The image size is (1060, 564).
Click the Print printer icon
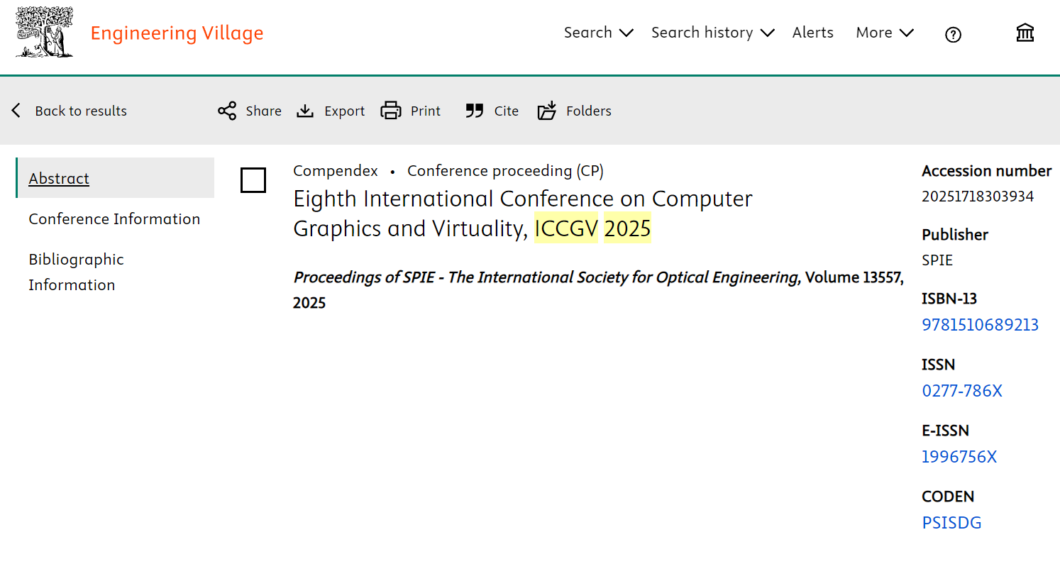(x=391, y=111)
